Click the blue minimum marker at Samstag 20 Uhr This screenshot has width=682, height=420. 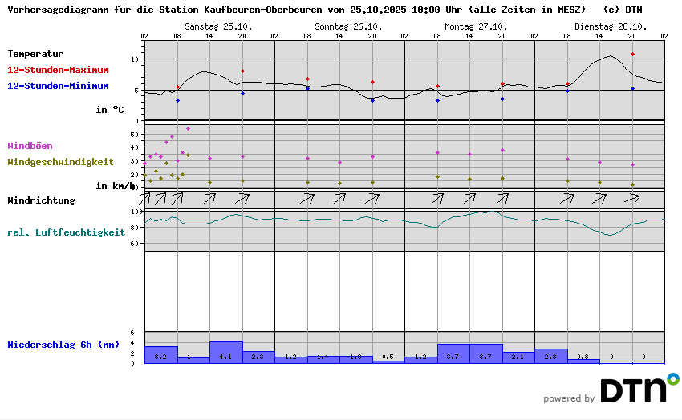tap(242, 93)
